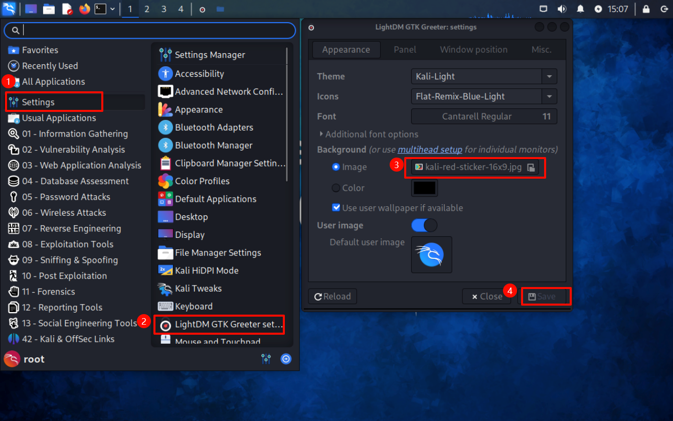This screenshot has height=421, width=673.
Task: Switch to the Panel tab
Action: coord(405,50)
